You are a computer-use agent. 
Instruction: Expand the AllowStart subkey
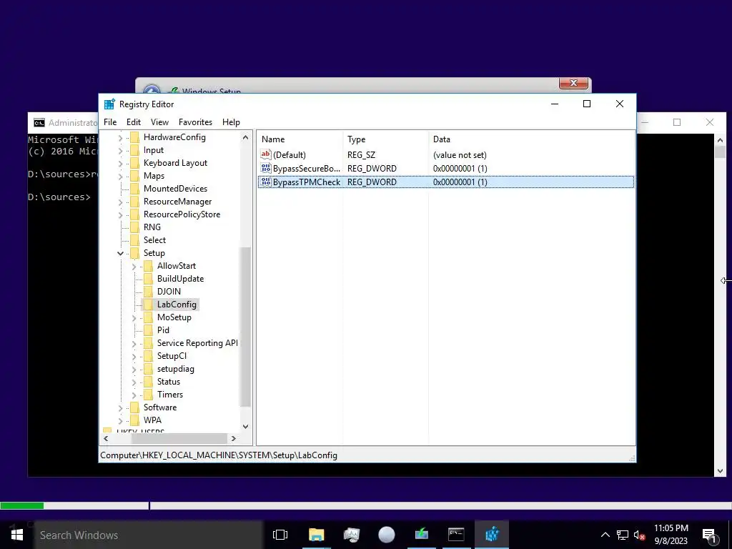134,266
